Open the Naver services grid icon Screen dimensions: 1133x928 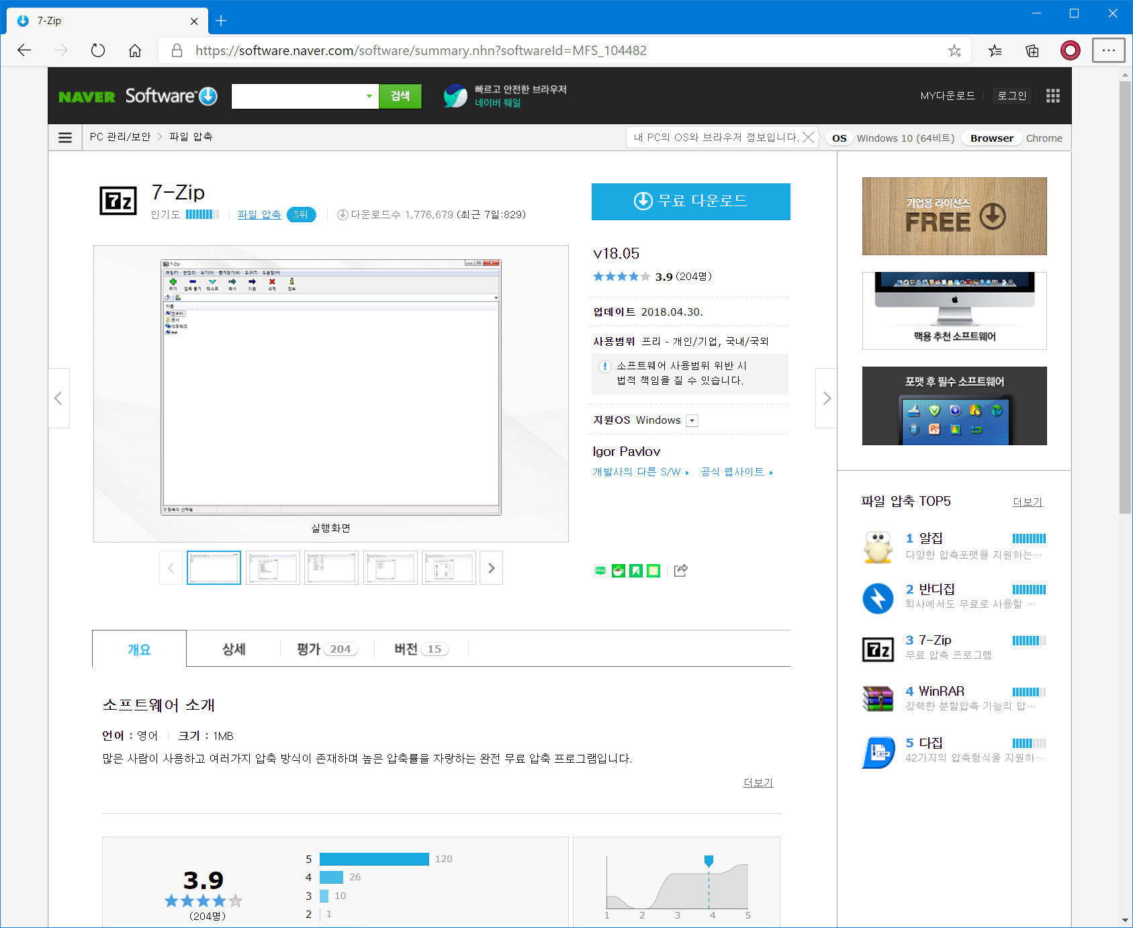1052,96
